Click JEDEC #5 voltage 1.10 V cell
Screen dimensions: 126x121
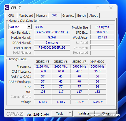click(43, 102)
